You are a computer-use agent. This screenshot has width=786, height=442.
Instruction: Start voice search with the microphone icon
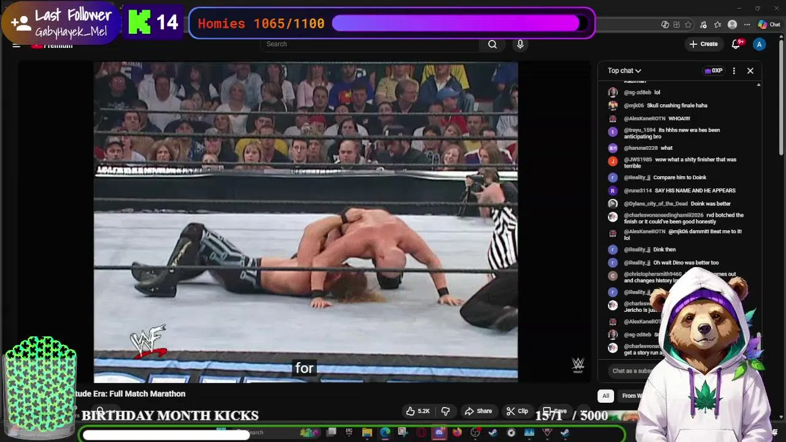point(520,44)
